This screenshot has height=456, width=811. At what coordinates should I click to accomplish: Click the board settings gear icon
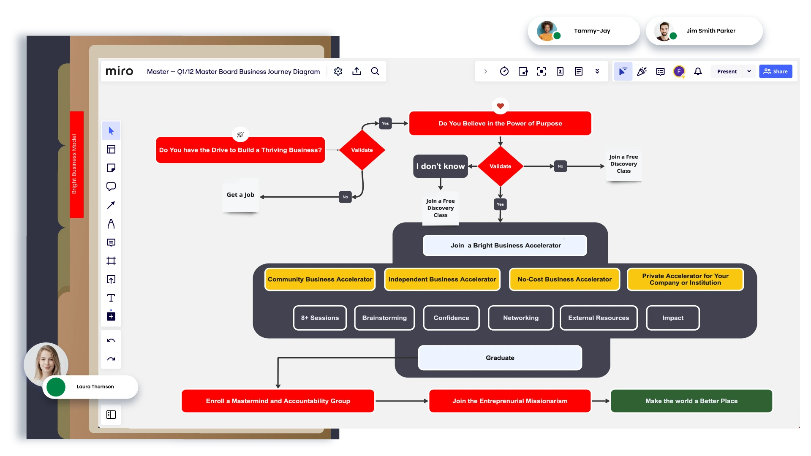[338, 71]
